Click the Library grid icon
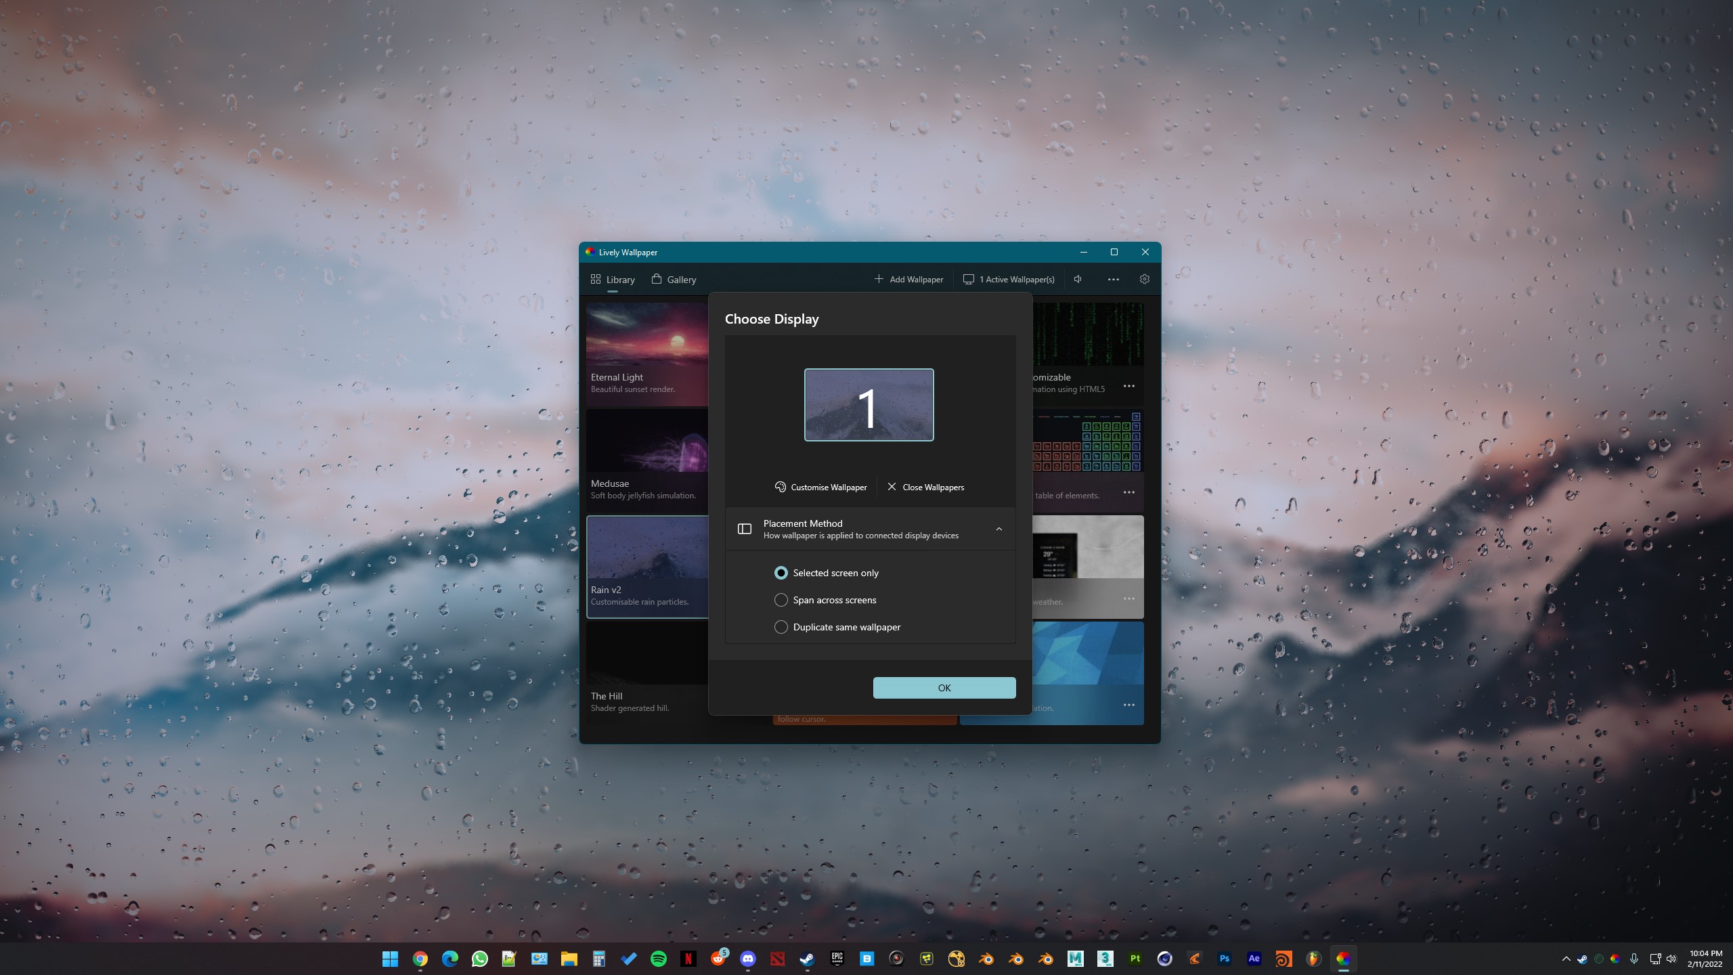 (x=596, y=278)
